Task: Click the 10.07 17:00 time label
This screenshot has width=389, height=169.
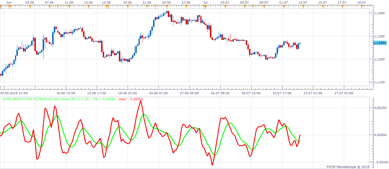Action: [282, 93]
